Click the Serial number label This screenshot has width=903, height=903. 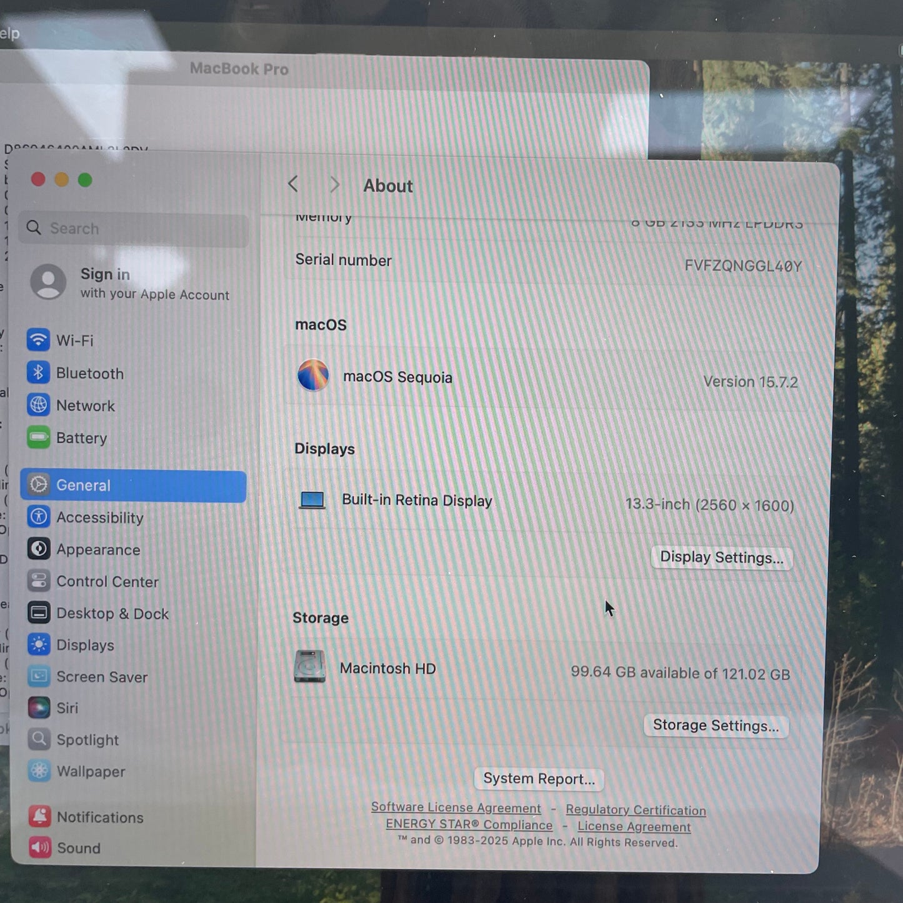[x=343, y=260]
